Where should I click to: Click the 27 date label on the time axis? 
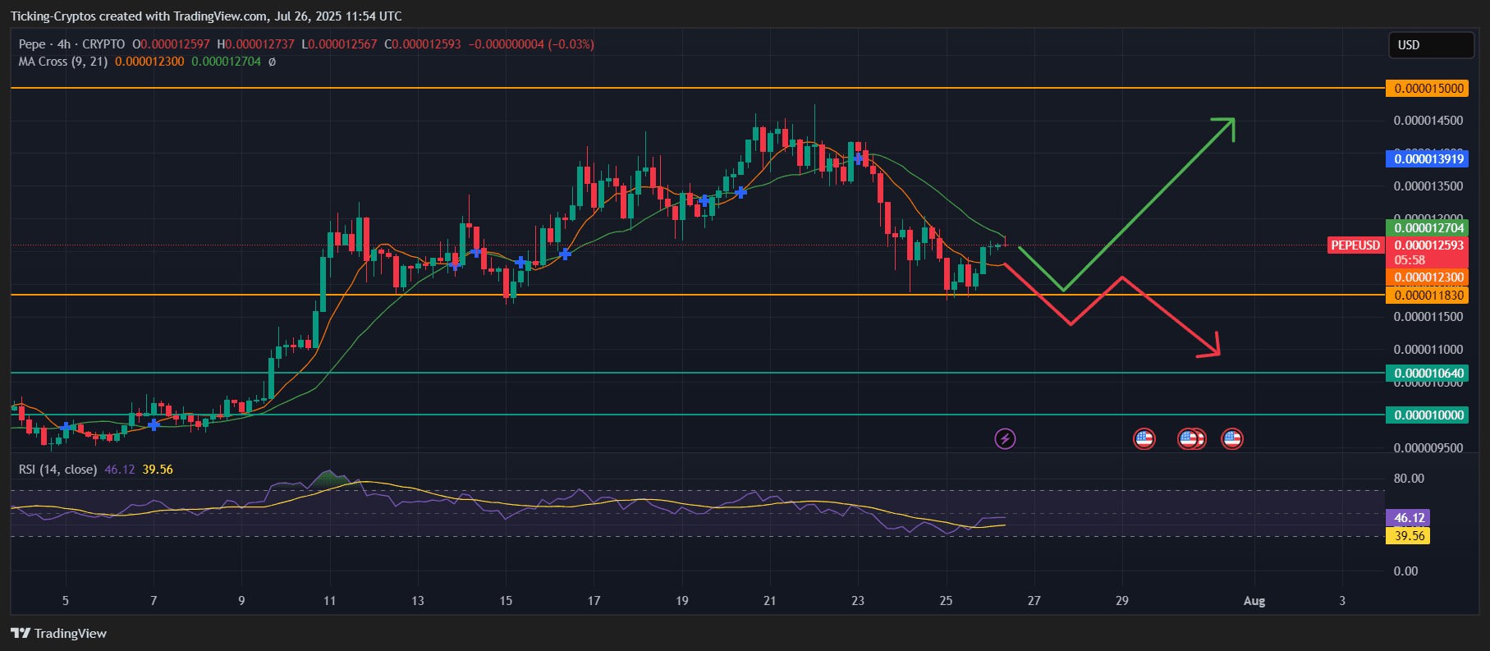(1034, 601)
